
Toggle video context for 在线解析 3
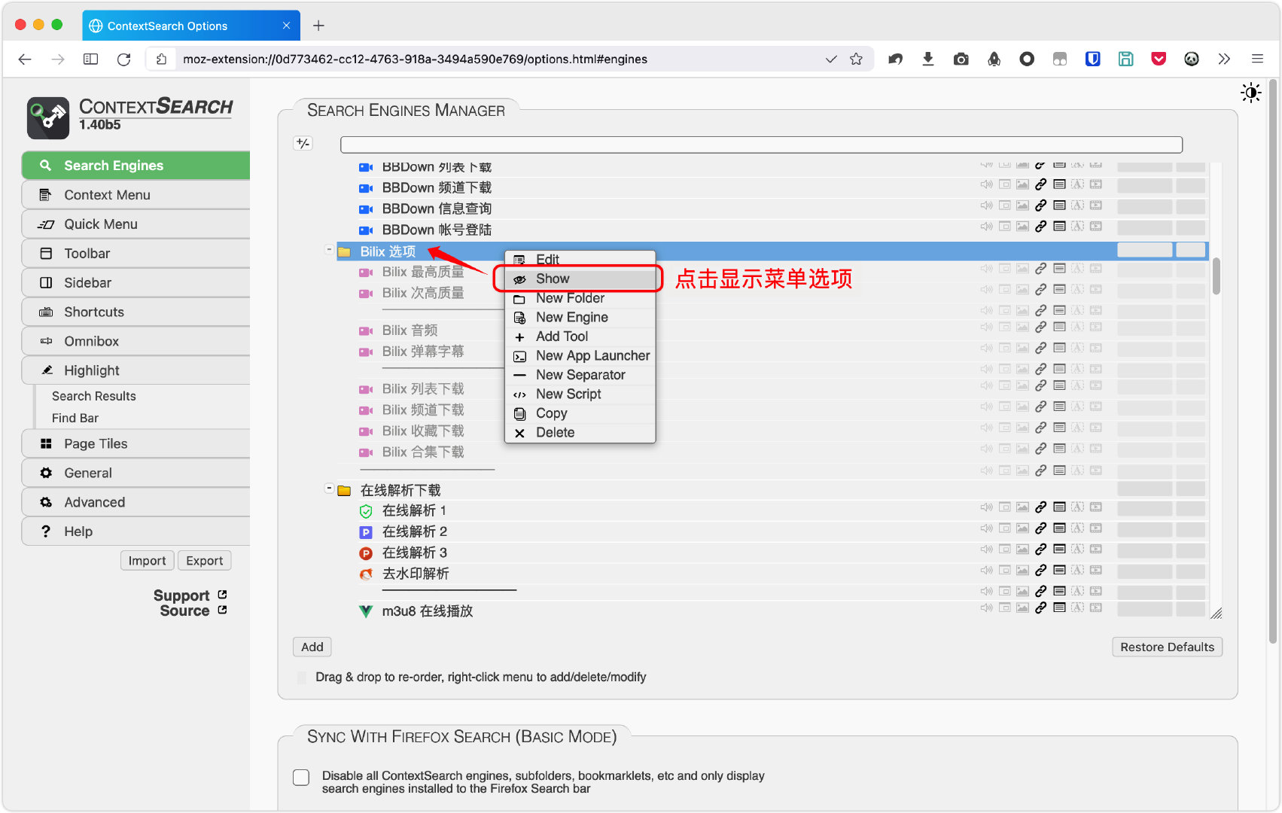pos(1096,550)
